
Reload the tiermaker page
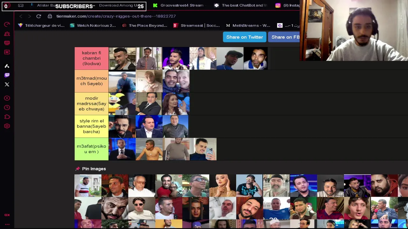click(39, 16)
